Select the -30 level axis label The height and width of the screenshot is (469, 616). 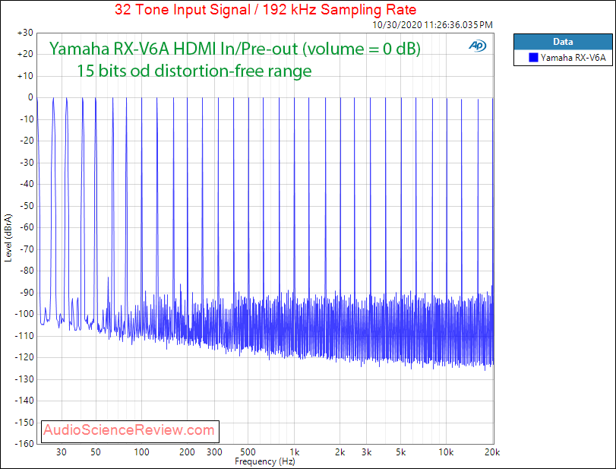pyautogui.click(x=27, y=163)
